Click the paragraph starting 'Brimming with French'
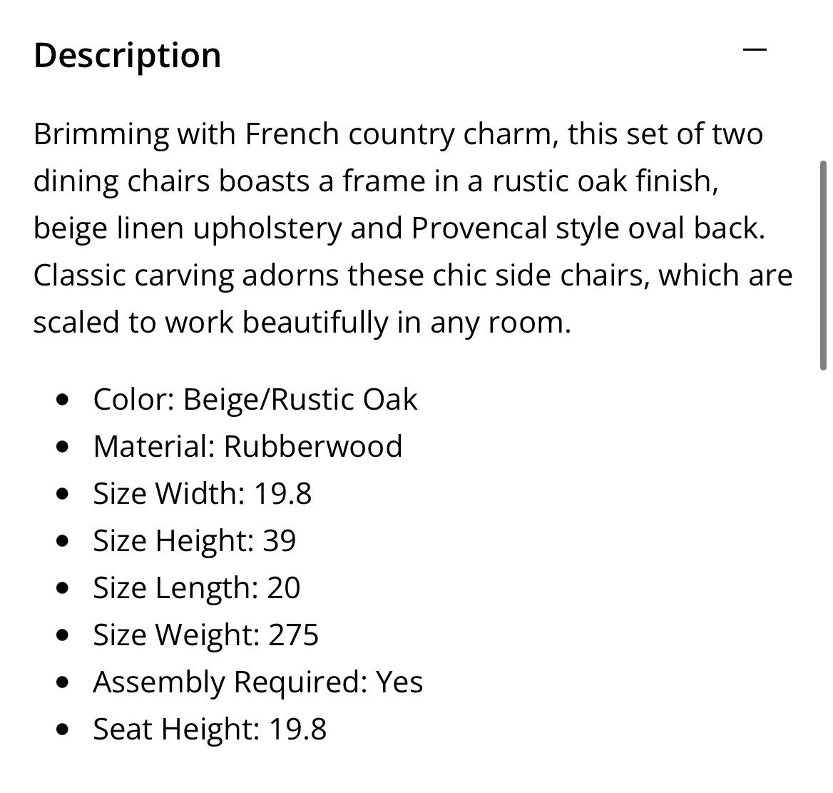Image resolution: width=833 pixels, height=793 pixels. pyautogui.click(x=413, y=228)
